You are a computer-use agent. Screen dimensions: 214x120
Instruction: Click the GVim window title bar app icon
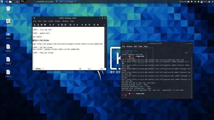point(34,18)
